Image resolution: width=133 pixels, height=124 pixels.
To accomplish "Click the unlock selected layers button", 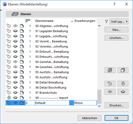I will point(110,83).
